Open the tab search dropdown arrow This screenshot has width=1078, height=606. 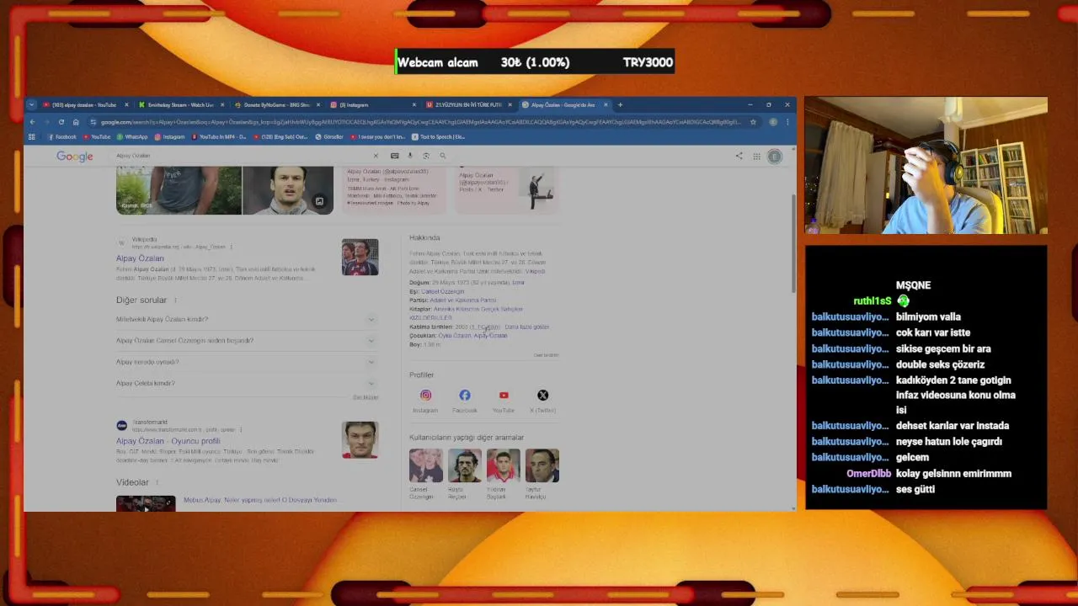pyautogui.click(x=31, y=105)
